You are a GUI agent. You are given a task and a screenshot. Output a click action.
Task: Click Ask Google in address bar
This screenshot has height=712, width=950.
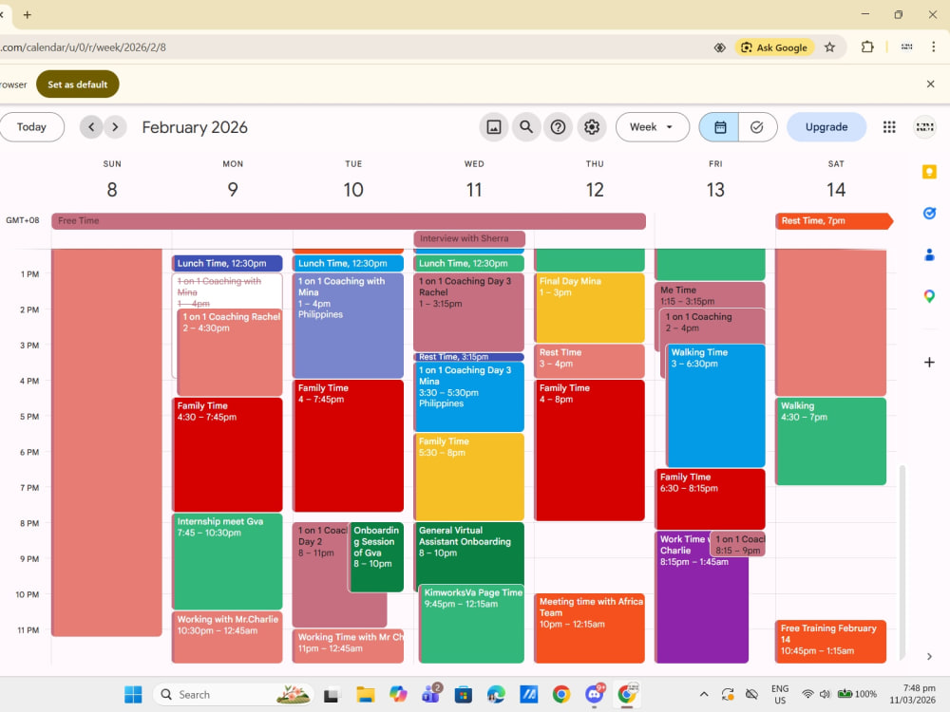click(x=774, y=47)
